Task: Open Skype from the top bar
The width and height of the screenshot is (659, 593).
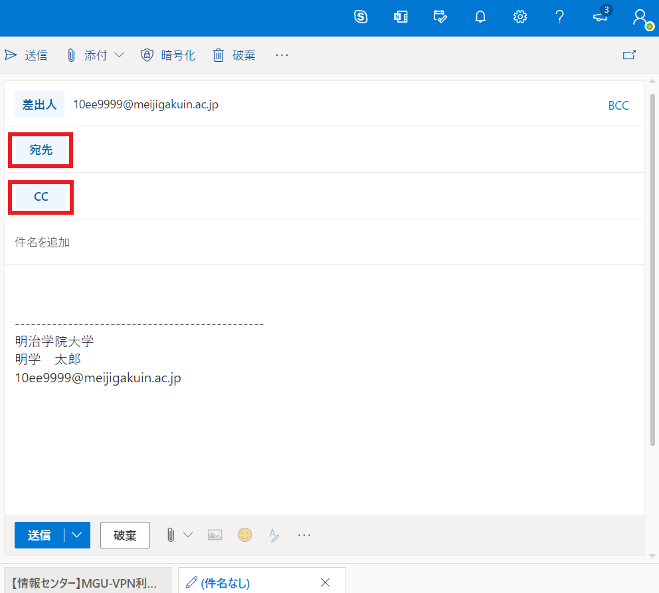Action: point(361,17)
